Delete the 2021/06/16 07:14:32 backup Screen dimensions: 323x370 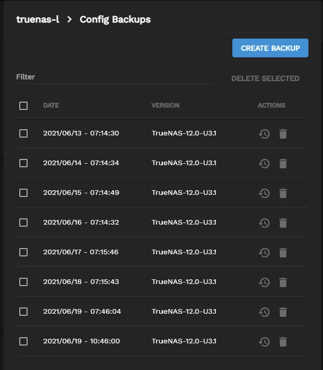[x=283, y=223]
